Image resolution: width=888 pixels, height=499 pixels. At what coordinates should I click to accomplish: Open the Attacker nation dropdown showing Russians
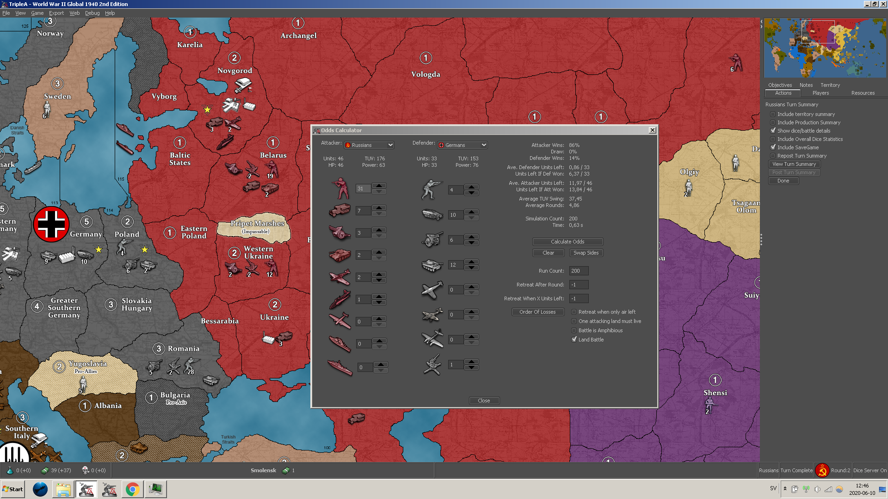(x=369, y=145)
